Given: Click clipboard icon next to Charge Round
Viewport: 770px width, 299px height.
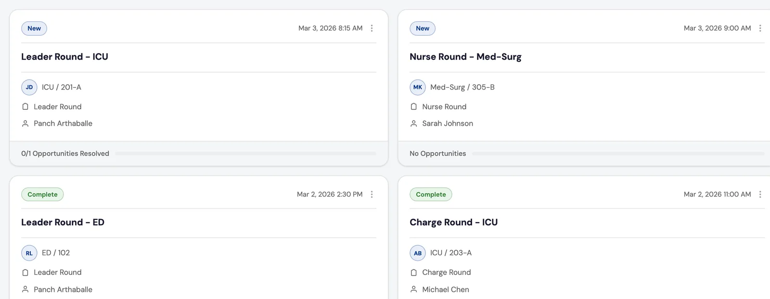Looking at the screenshot, I should point(413,273).
